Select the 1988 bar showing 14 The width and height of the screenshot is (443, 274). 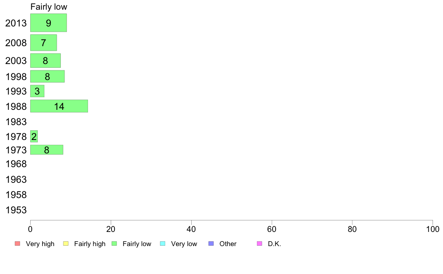(59, 106)
